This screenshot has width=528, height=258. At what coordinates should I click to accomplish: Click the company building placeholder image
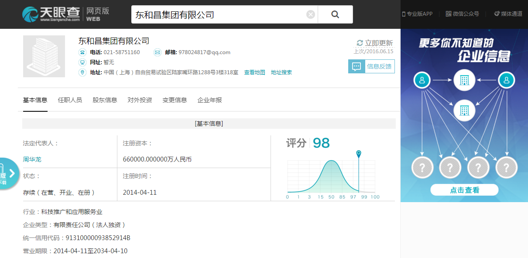point(44,56)
